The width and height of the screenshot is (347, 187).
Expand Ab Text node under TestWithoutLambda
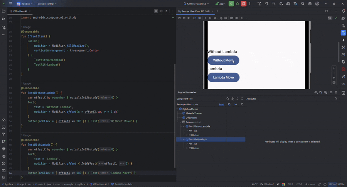(x=187, y=131)
